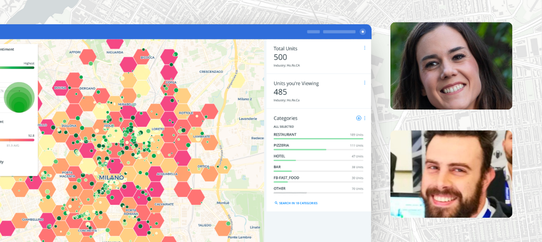Click the pink hexagon at Bovisa

pyautogui.click(x=60, y=88)
